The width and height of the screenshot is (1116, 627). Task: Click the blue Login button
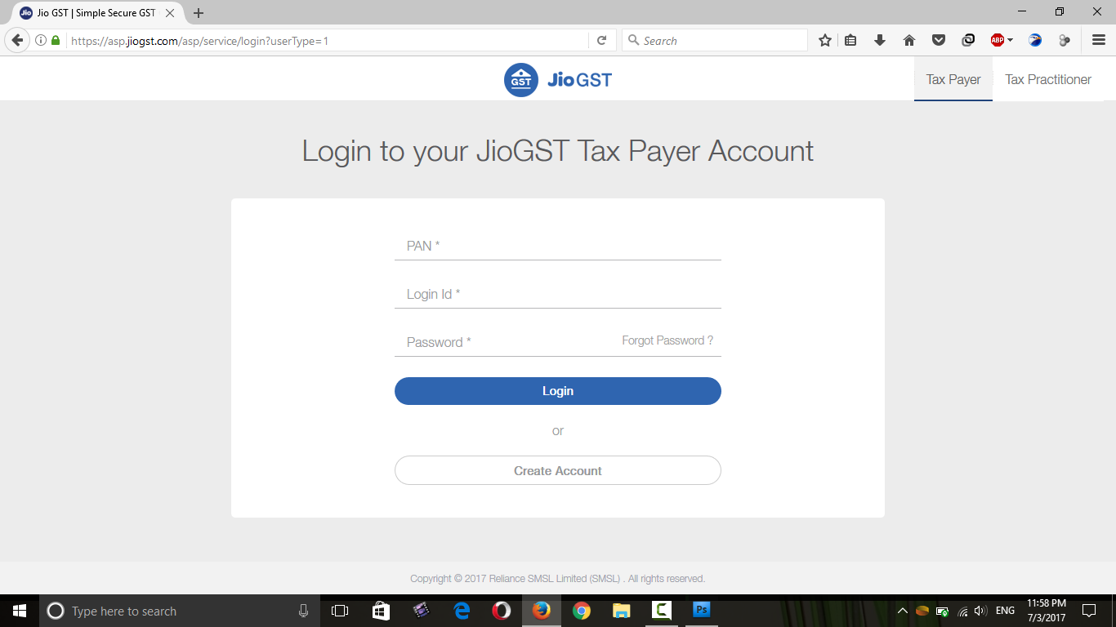[x=558, y=391]
